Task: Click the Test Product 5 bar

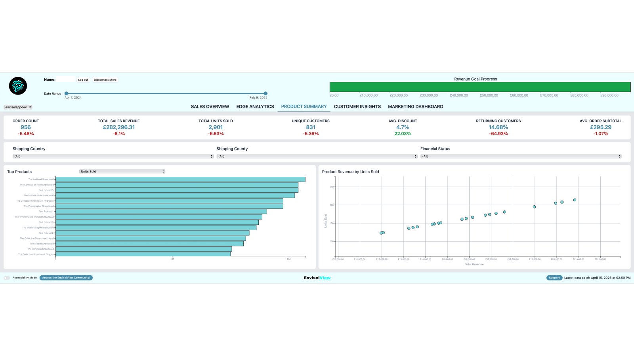Action: point(177,190)
